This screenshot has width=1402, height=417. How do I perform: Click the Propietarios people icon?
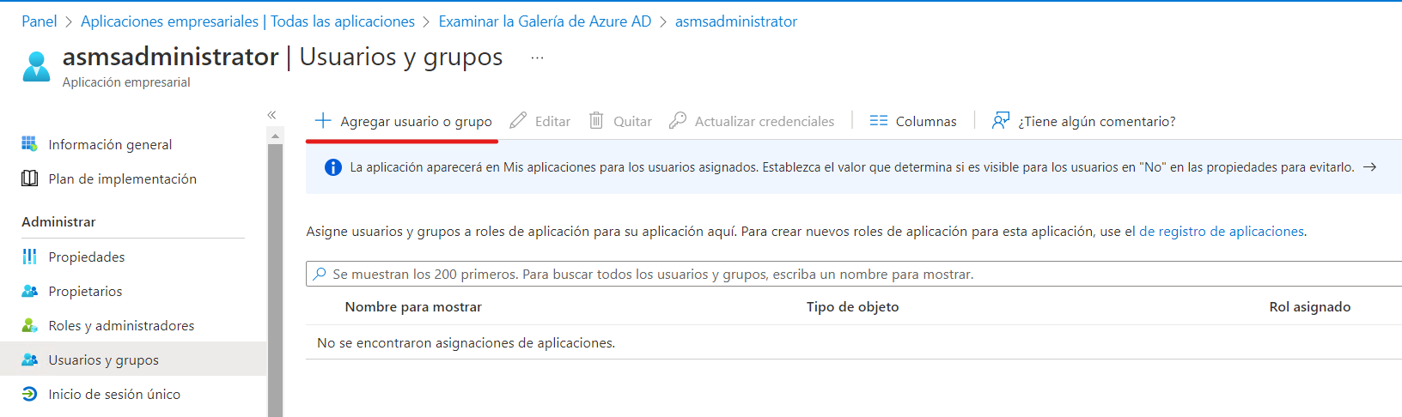pos(29,291)
